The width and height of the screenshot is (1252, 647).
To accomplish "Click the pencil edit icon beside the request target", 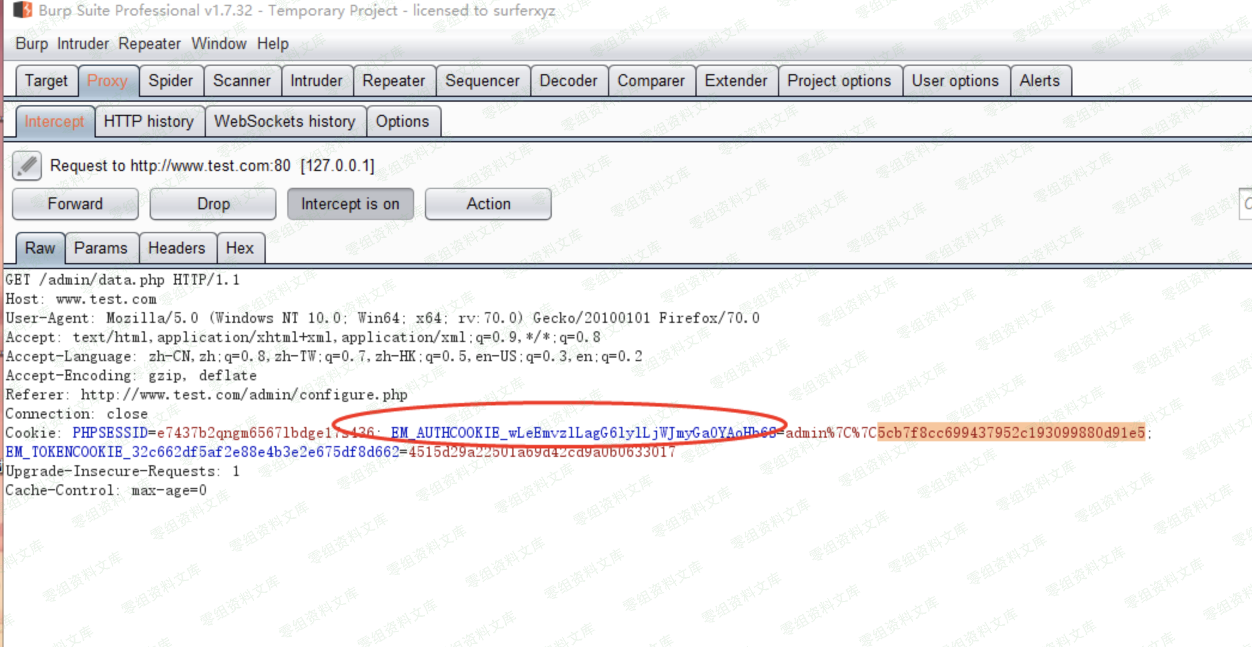I will coord(27,166).
